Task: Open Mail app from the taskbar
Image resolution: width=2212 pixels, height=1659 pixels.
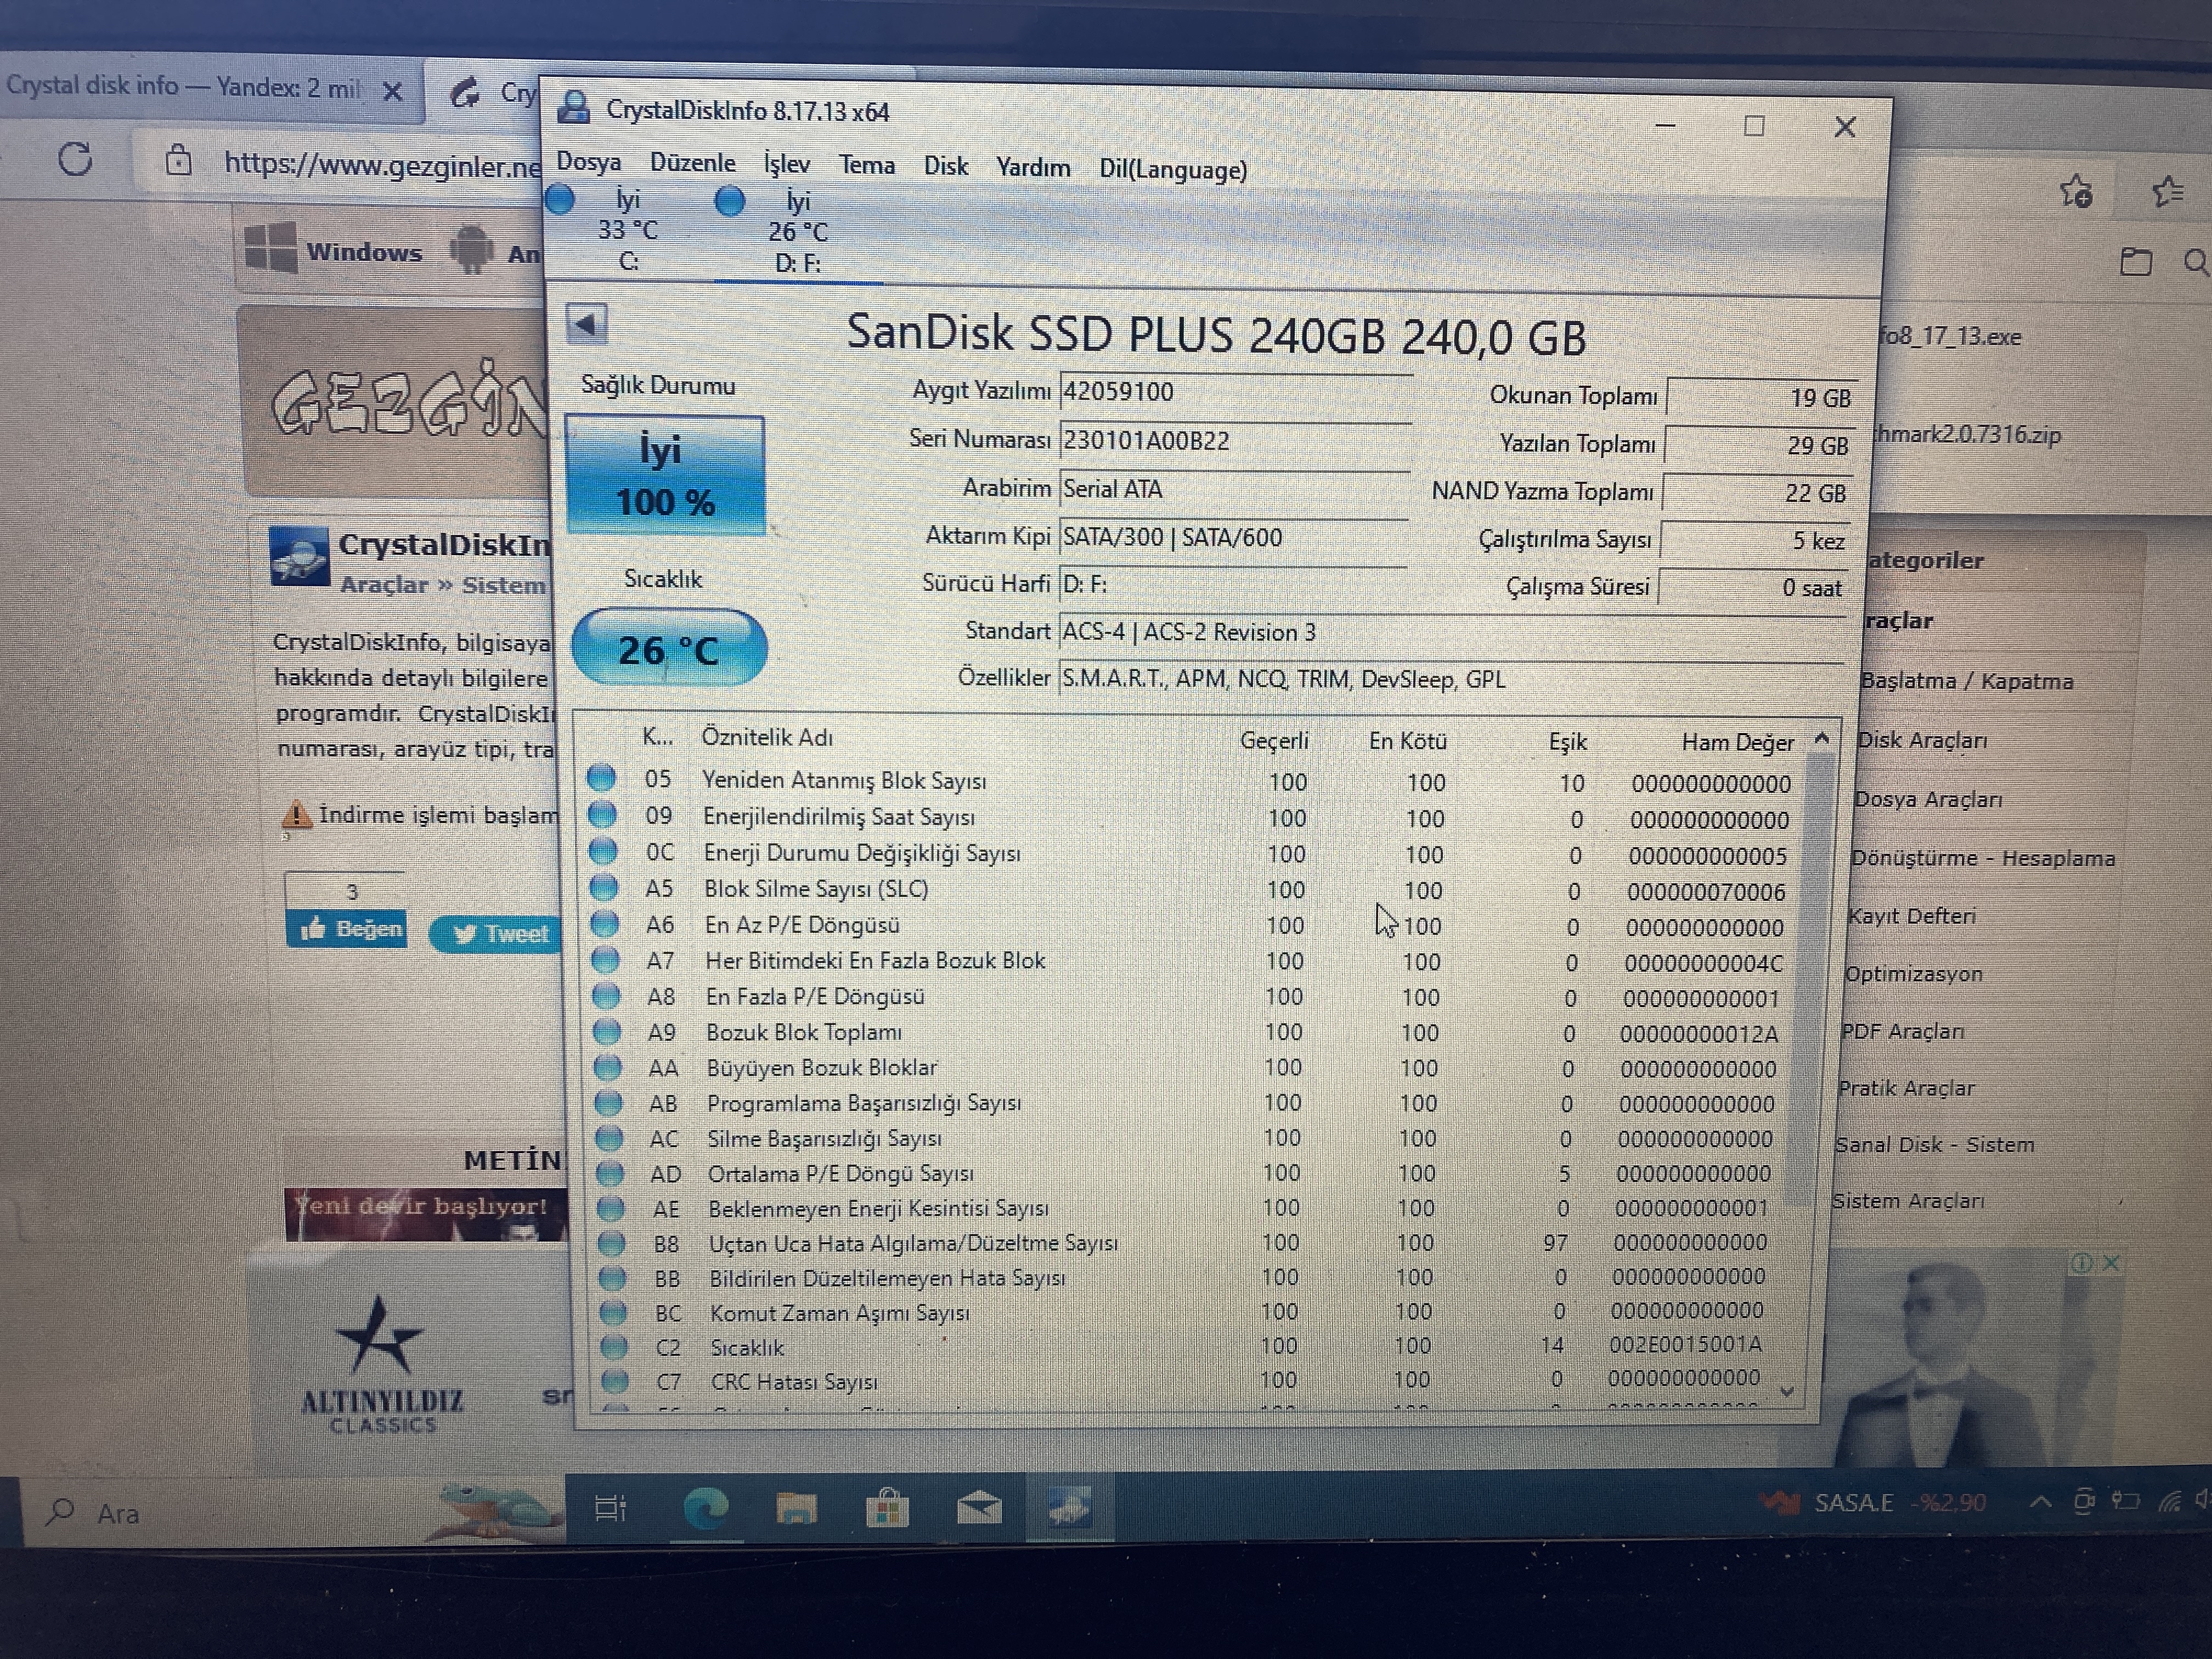Action: click(x=979, y=1508)
